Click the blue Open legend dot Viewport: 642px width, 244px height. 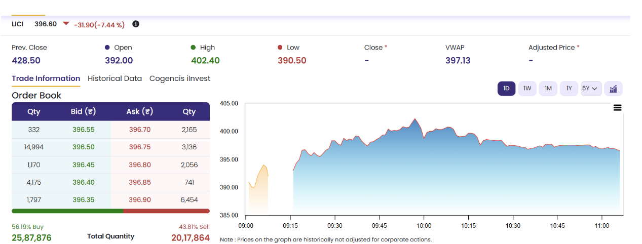point(107,48)
